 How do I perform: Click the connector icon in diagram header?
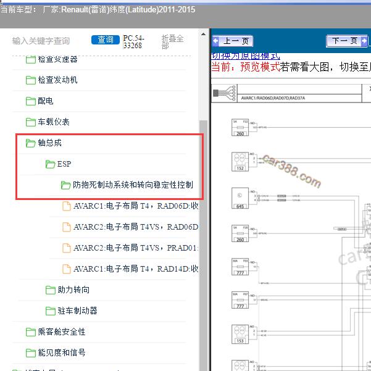click(x=224, y=93)
